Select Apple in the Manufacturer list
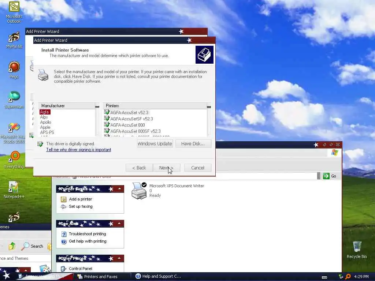 tap(45, 127)
